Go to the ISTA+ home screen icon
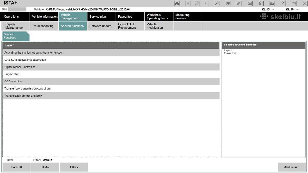Screen dimensions: 308x173 tap(177, 3)
